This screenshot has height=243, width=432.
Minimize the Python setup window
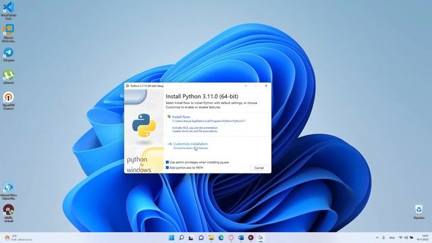click(246, 86)
